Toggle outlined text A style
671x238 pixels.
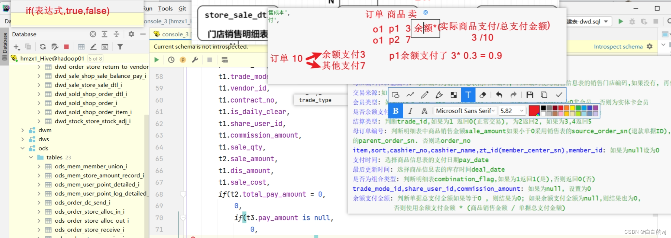[424, 111]
